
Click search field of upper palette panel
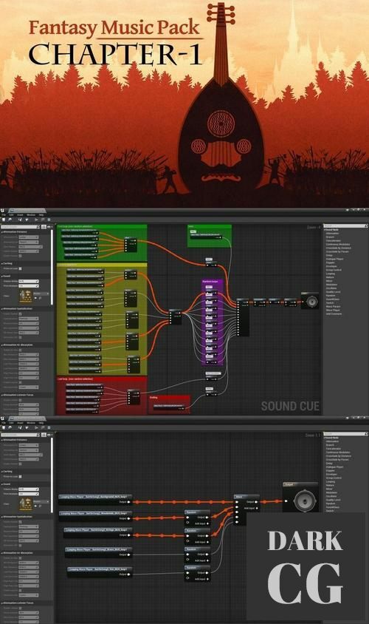point(345,225)
